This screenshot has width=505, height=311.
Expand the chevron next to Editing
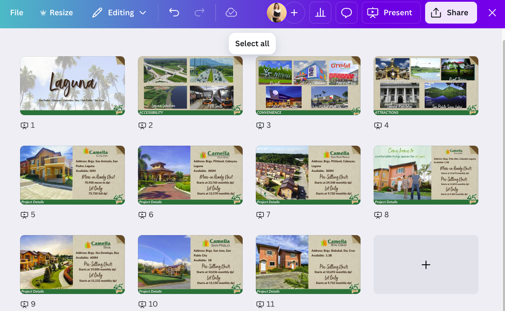point(143,13)
